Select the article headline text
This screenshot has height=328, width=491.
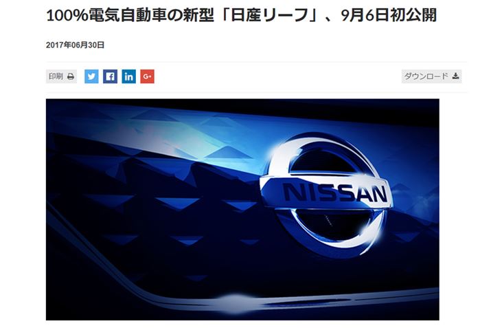(241, 15)
